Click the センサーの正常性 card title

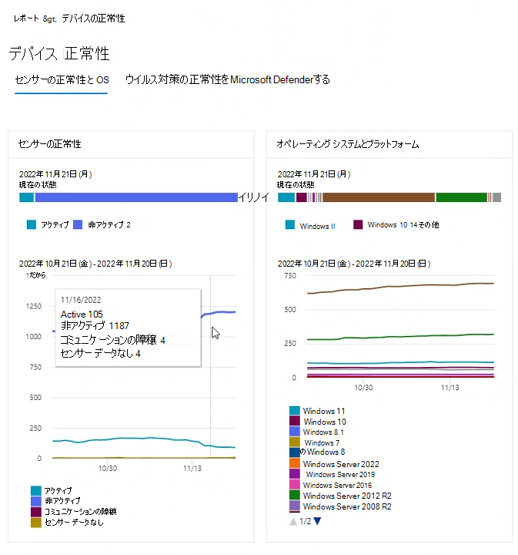(x=50, y=144)
